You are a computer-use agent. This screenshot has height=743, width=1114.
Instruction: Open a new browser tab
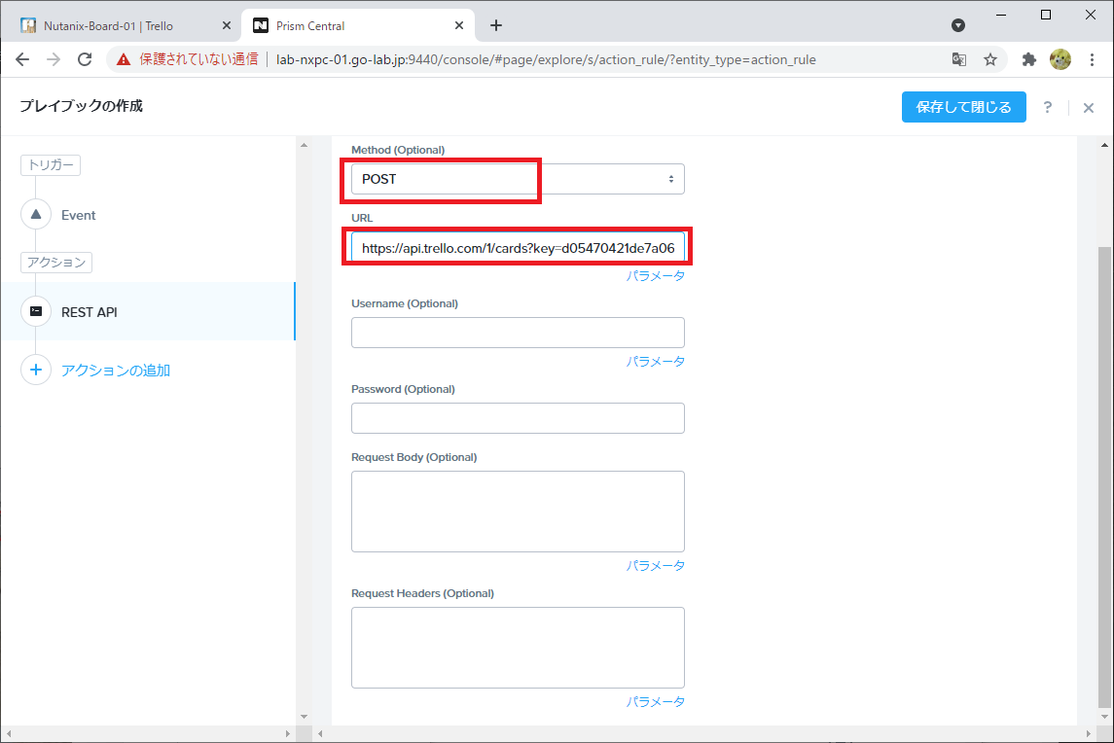(496, 25)
